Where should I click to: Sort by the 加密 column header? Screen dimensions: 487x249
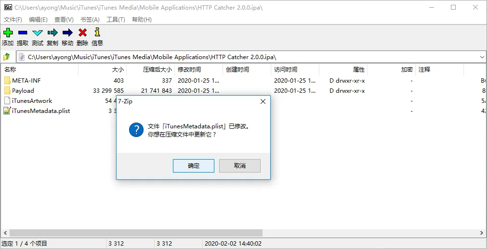tap(391, 69)
